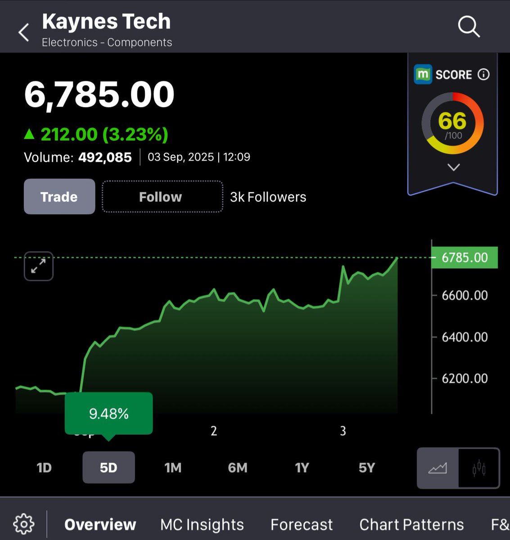Switch to candlestick chart view

[x=479, y=468]
